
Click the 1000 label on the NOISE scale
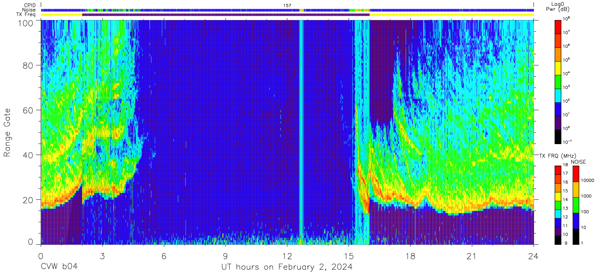pyautogui.click(x=586, y=196)
